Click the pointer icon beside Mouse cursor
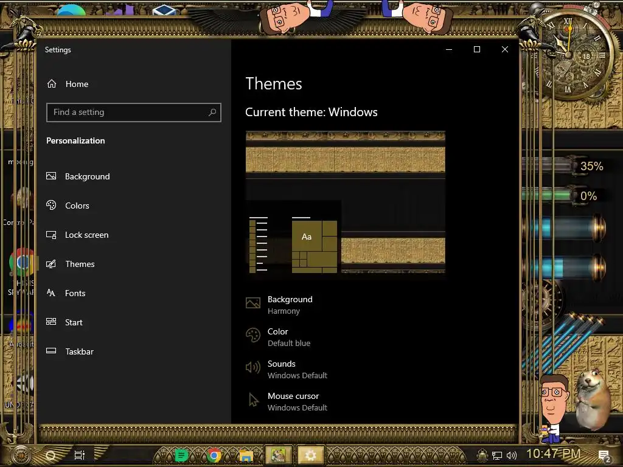Viewport: 623px width, 467px height. [x=253, y=400]
